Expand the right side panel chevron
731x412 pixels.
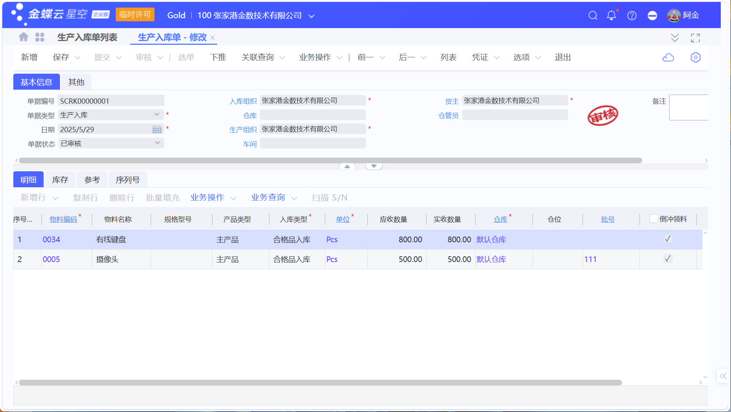pyautogui.click(x=723, y=376)
